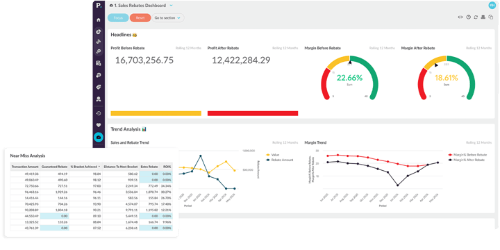Viewport: 500px width, 250px height.
Task: Click the P. logo in sidebar
Action: pos(98,6)
